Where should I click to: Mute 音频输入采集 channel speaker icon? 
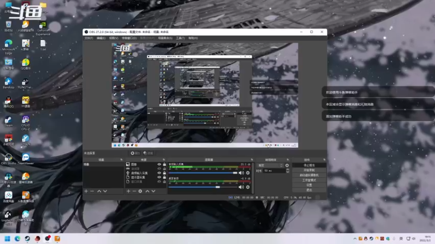(x=241, y=173)
